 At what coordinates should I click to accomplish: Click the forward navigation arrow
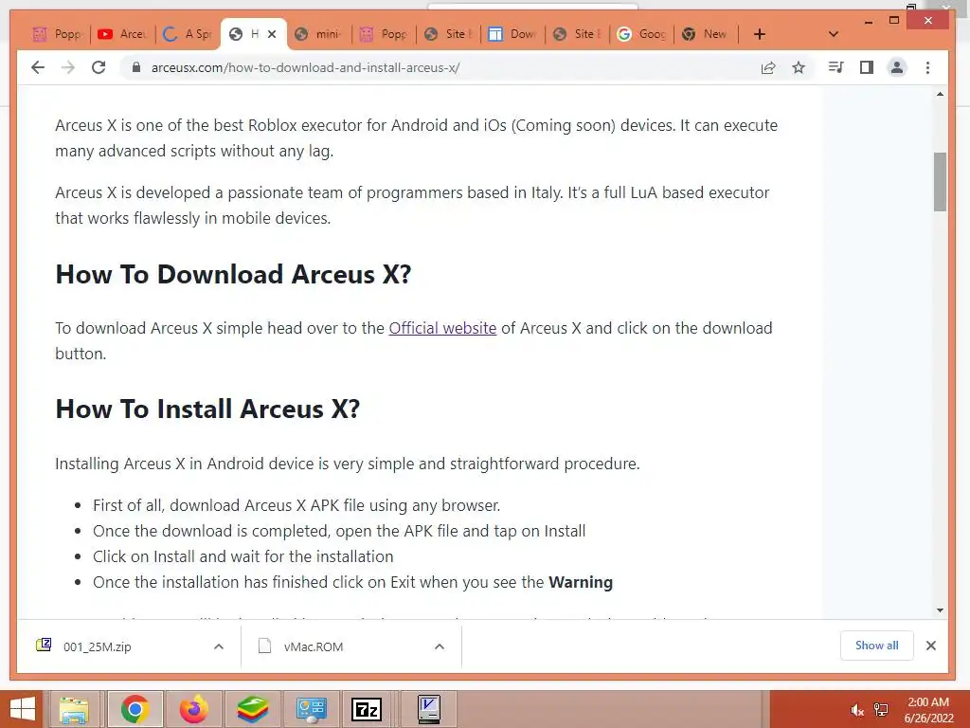(x=68, y=67)
